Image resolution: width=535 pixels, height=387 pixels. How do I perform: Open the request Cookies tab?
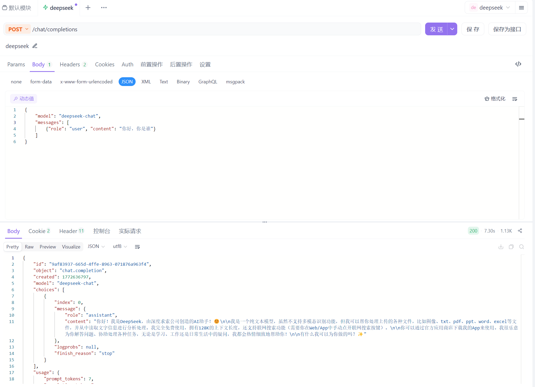(105, 64)
